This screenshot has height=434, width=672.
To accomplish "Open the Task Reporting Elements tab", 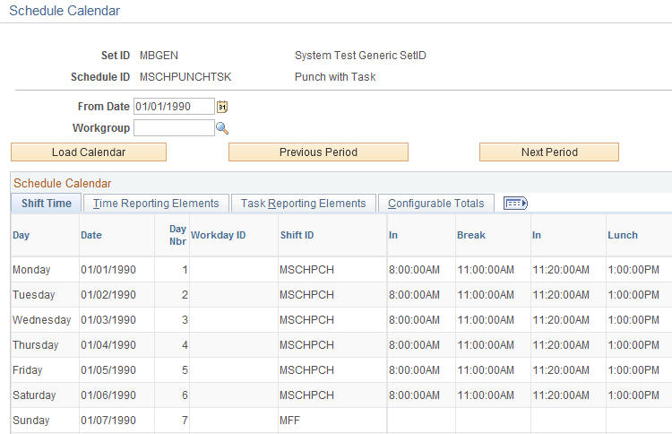I will (x=304, y=204).
